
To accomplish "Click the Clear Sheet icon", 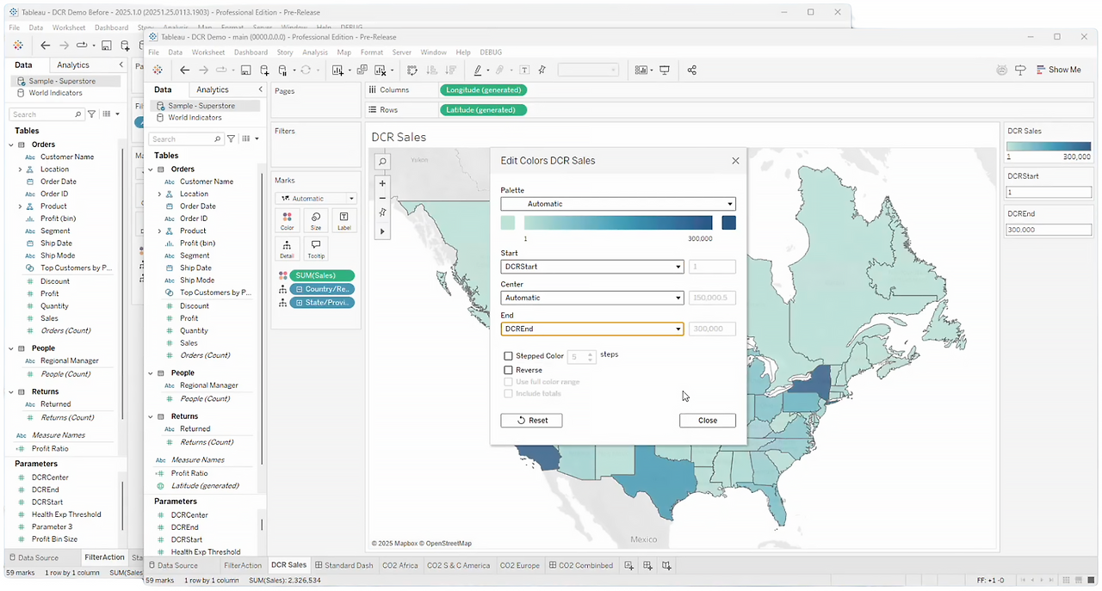I will point(380,70).
